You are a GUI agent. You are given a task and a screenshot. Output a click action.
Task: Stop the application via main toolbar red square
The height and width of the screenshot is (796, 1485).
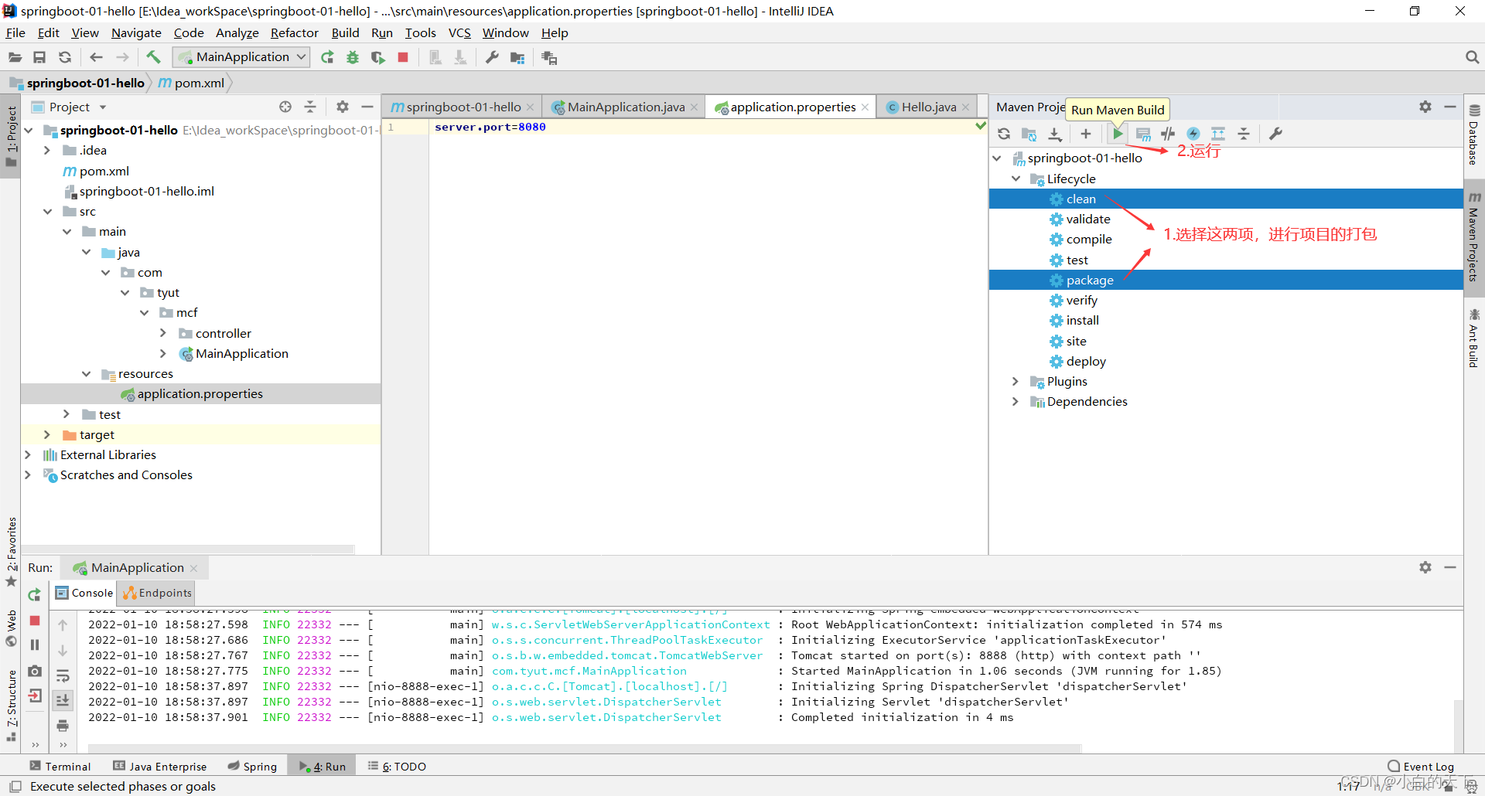(403, 57)
